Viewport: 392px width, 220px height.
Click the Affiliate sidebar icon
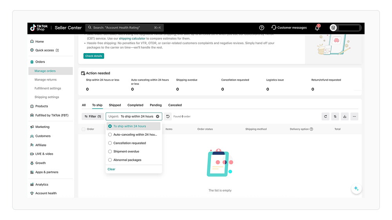point(32,145)
